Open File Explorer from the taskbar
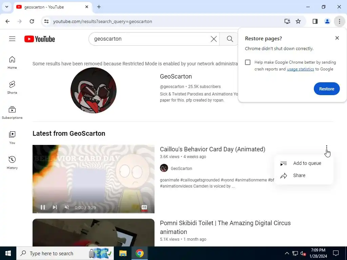Viewport: 347px width, 260px height. pyautogui.click(x=123, y=253)
